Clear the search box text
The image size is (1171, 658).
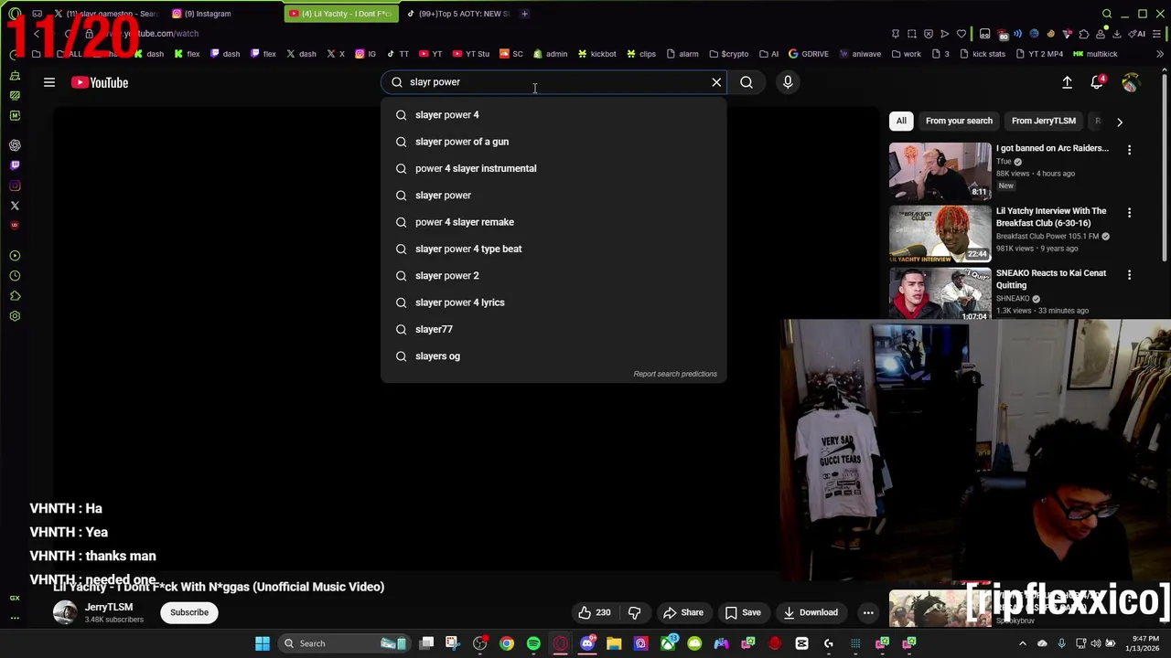716,82
